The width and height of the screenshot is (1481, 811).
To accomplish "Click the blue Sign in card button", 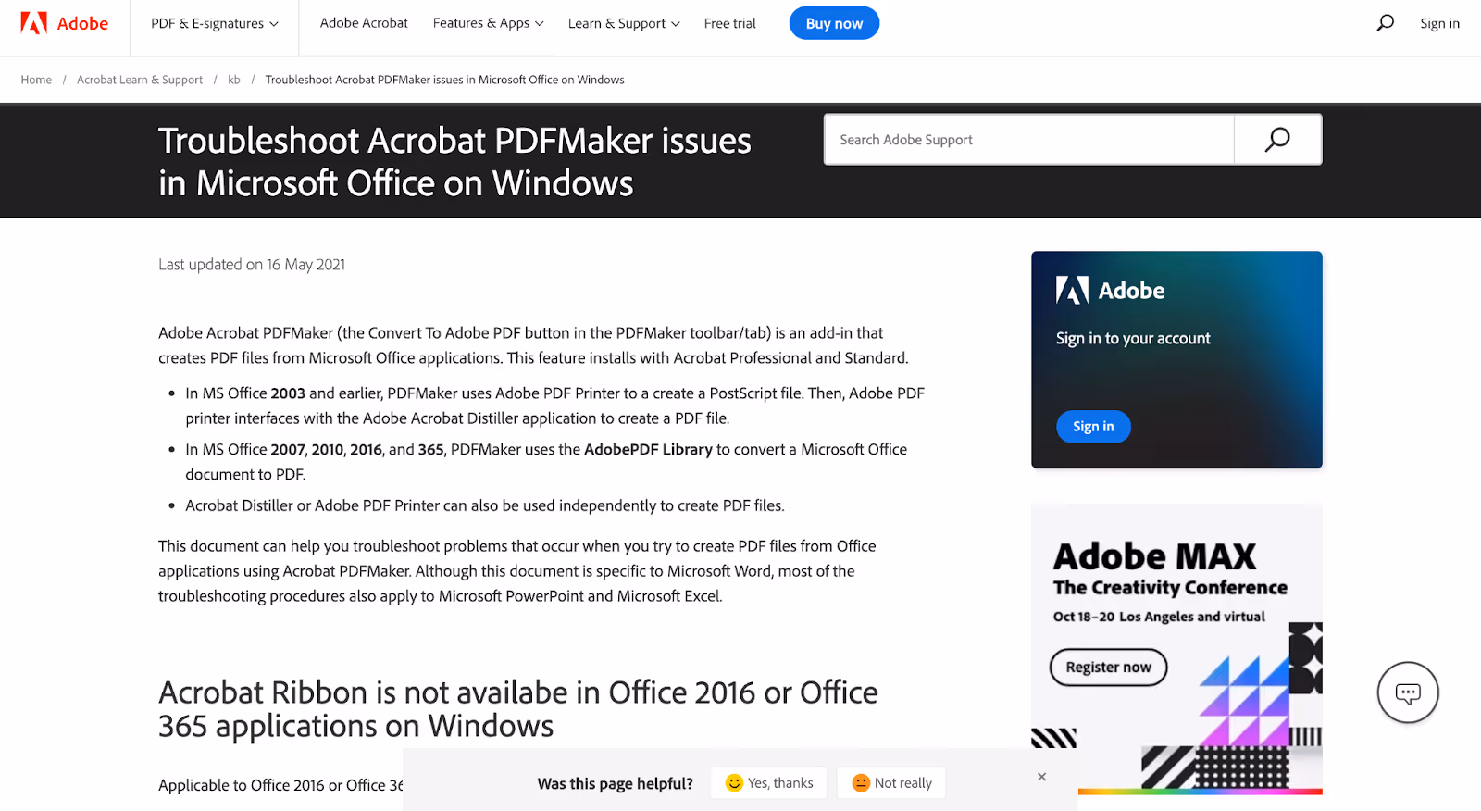I will pyautogui.click(x=1093, y=427).
